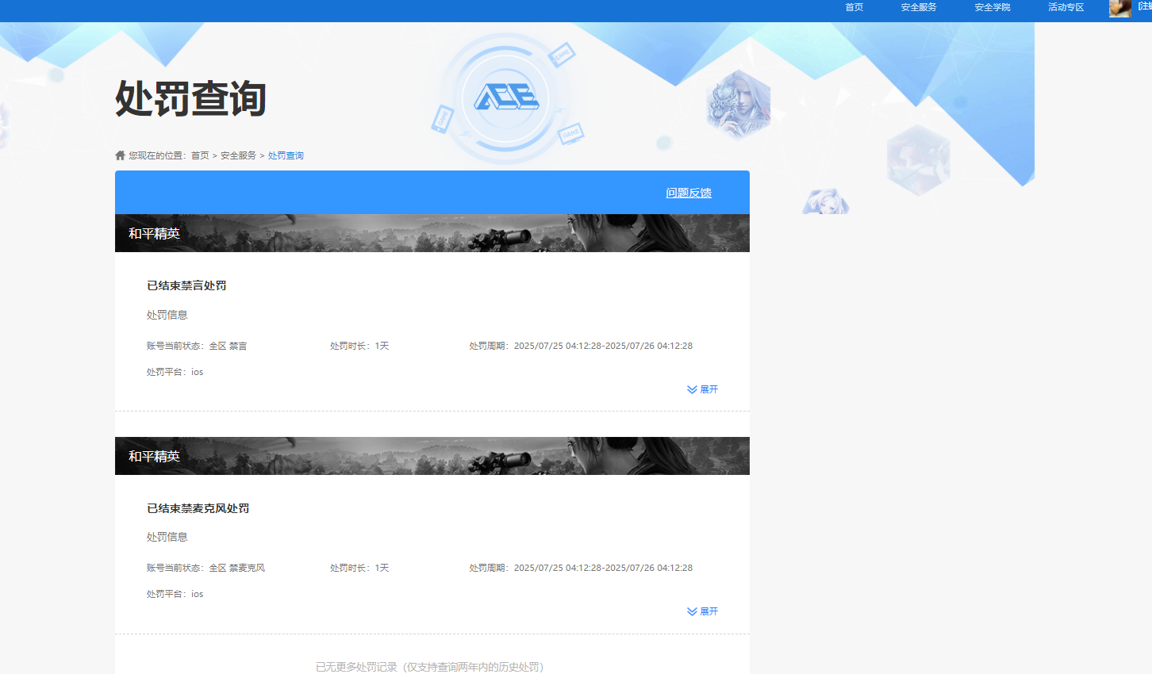This screenshot has height=674, width=1152.
Task: Click the 和平精英 banner above 禁言 record
Action: (432, 233)
